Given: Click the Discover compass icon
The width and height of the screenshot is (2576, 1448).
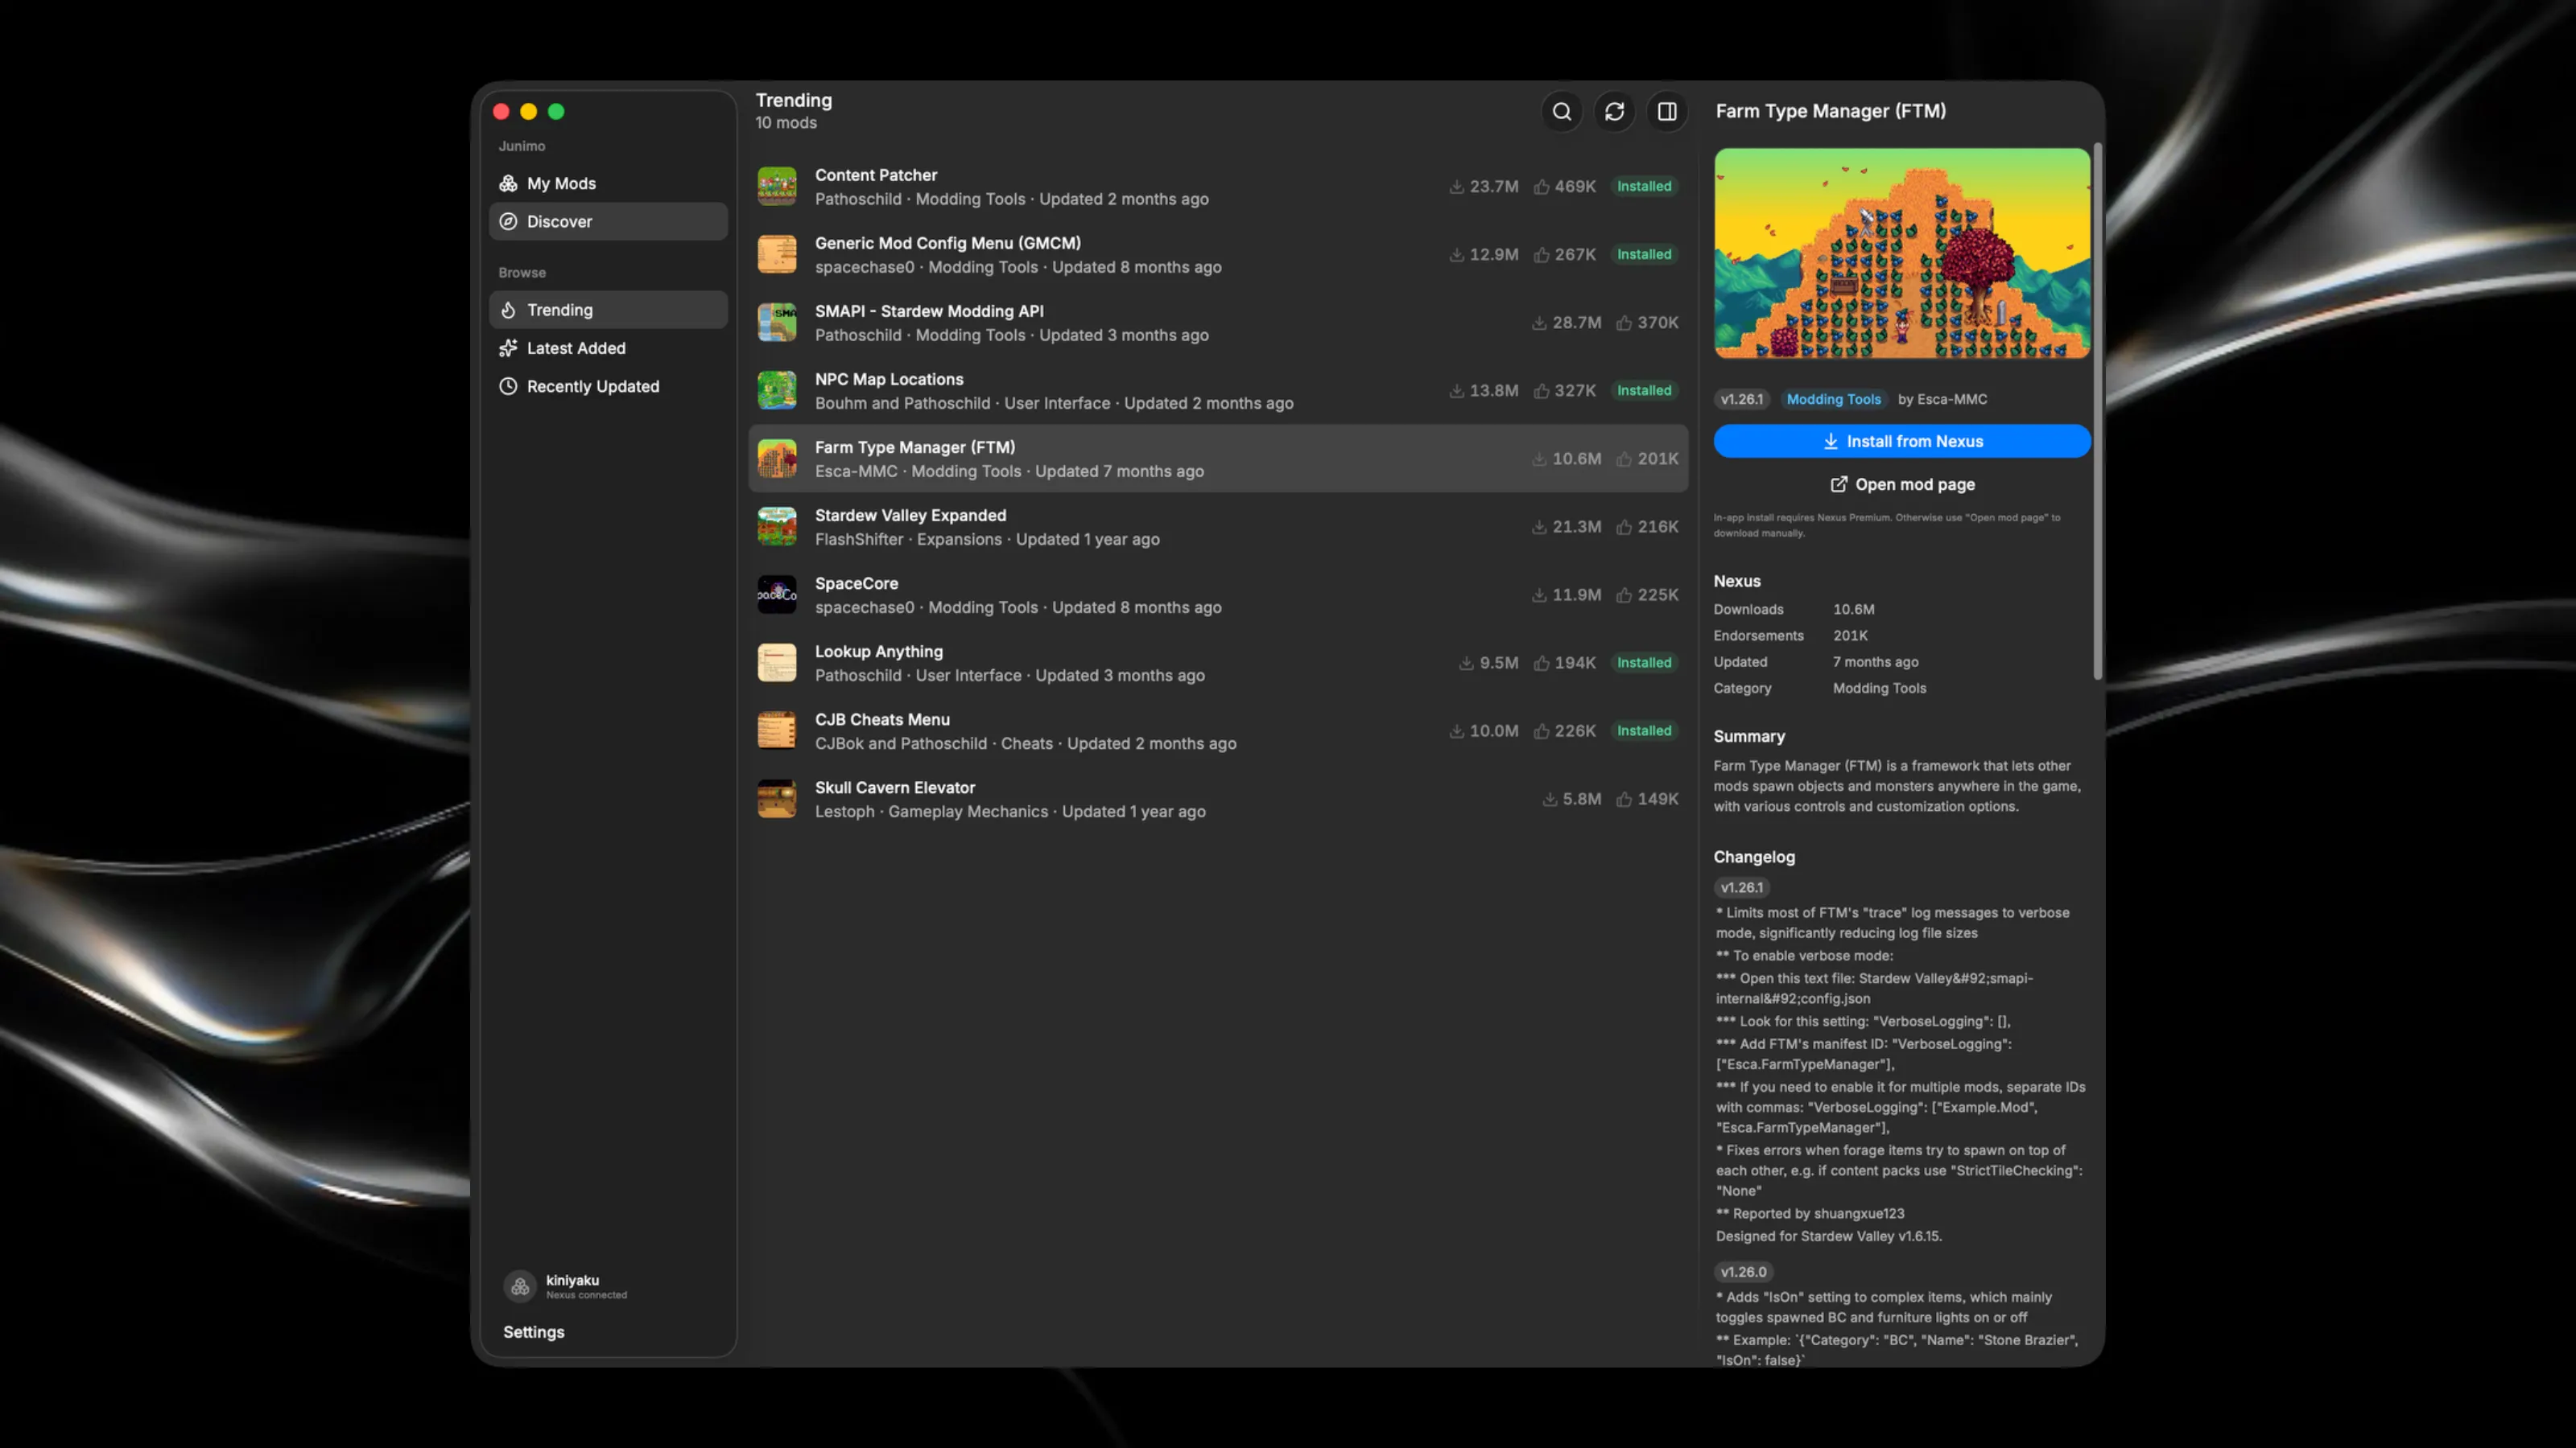Looking at the screenshot, I should 508,222.
